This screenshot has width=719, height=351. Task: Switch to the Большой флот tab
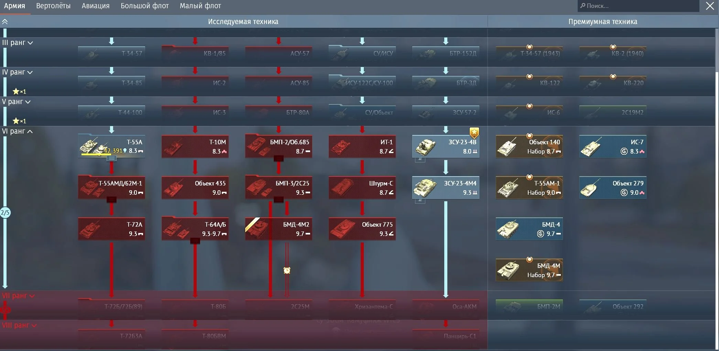coord(145,6)
